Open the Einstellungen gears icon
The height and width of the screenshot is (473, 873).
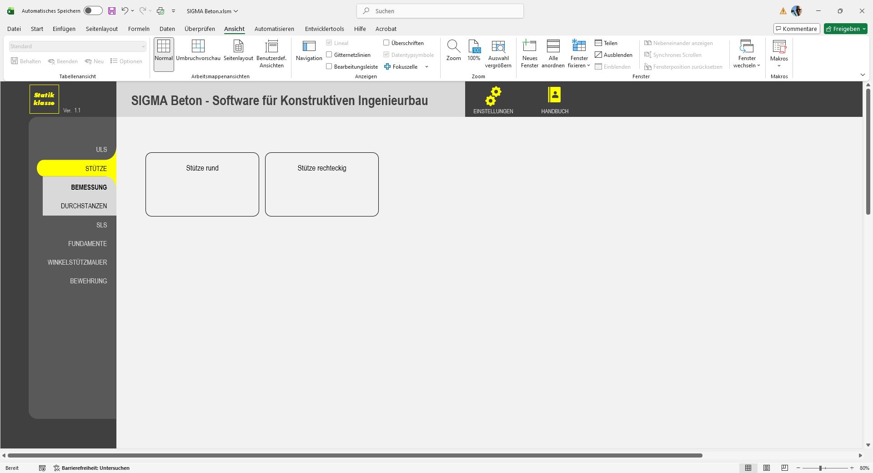[493, 96]
